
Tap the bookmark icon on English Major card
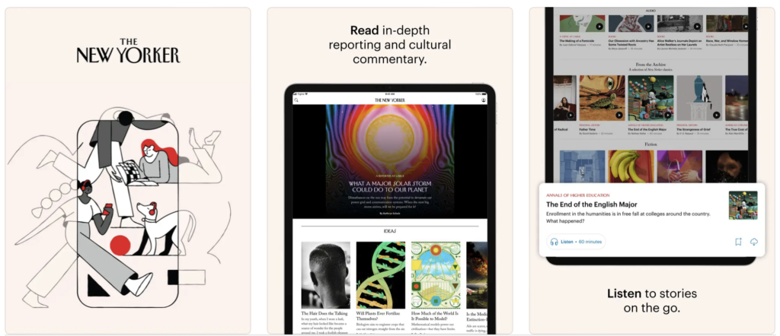click(738, 242)
